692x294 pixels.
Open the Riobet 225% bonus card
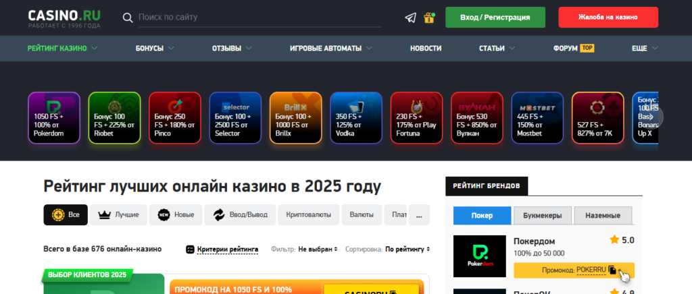coord(114,118)
